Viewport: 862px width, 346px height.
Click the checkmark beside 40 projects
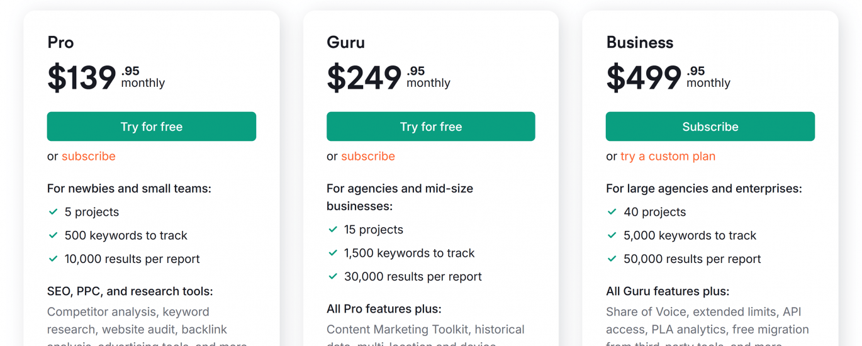(612, 212)
